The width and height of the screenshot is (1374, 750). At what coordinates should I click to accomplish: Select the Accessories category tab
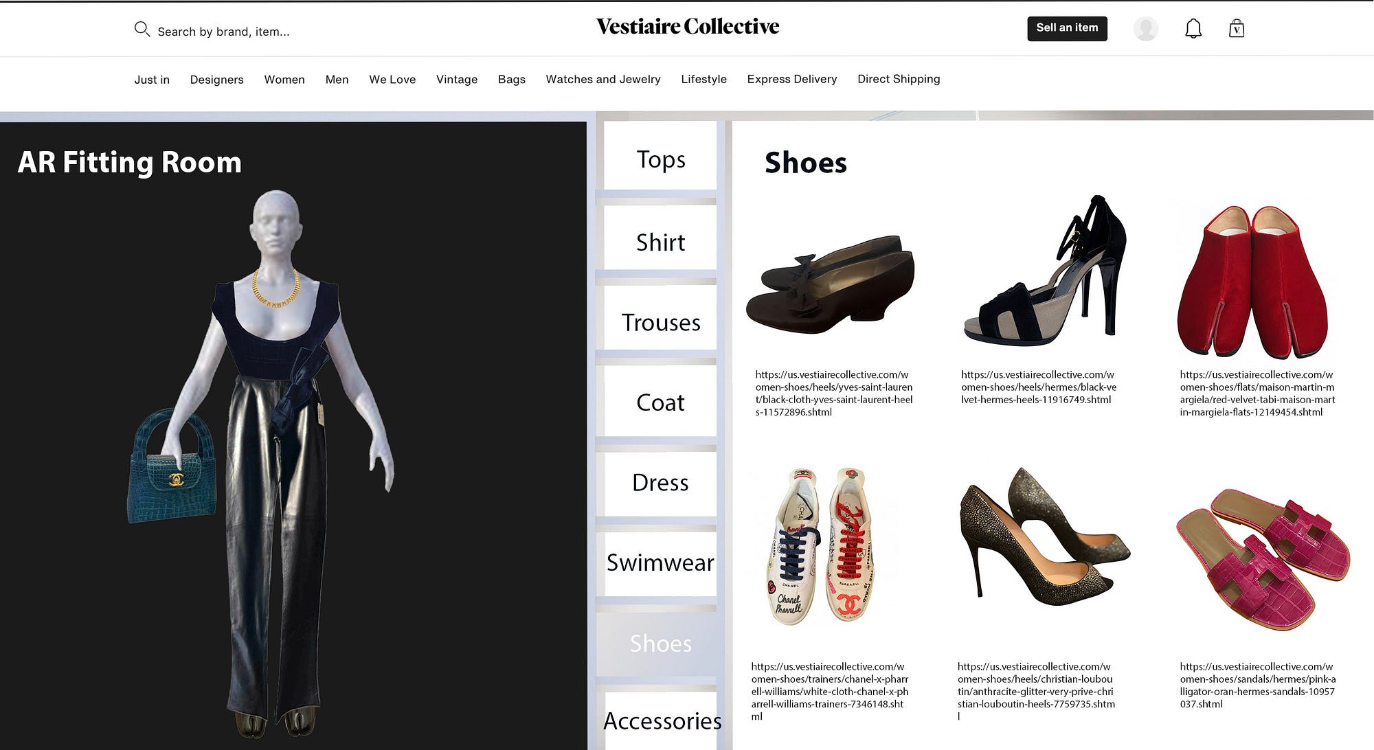tap(662, 720)
